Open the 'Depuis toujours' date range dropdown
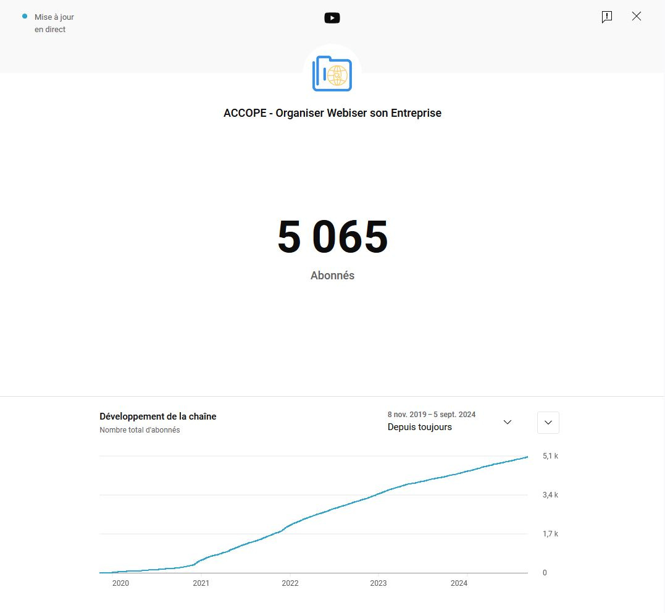Viewport: 665px width, 613px height. (450, 421)
